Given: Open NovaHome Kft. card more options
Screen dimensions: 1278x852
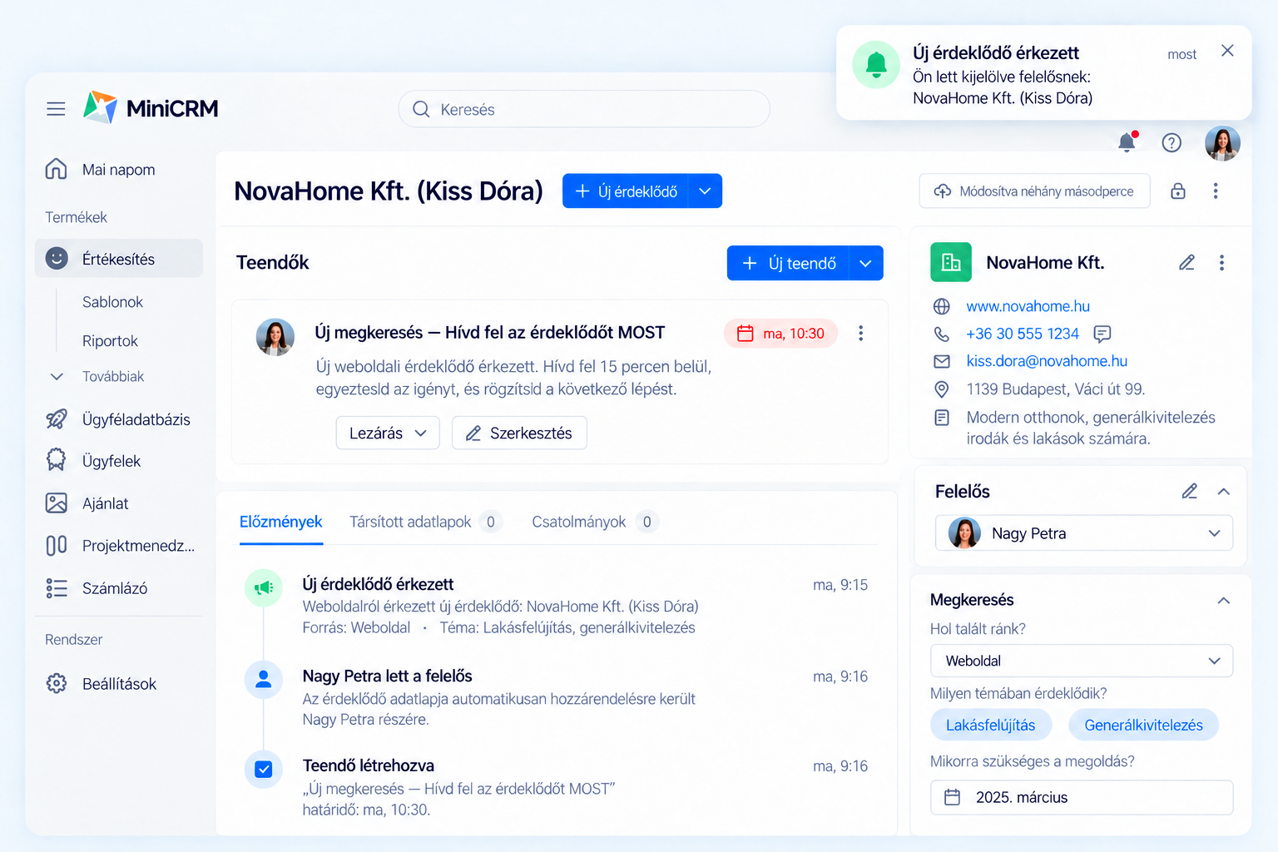Looking at the screenshot, I should pyautogui.click(x=1221, y=263).
